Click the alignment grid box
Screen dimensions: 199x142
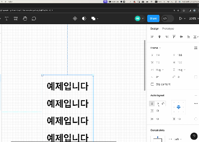pyautogui.click(x=178, y=107)
